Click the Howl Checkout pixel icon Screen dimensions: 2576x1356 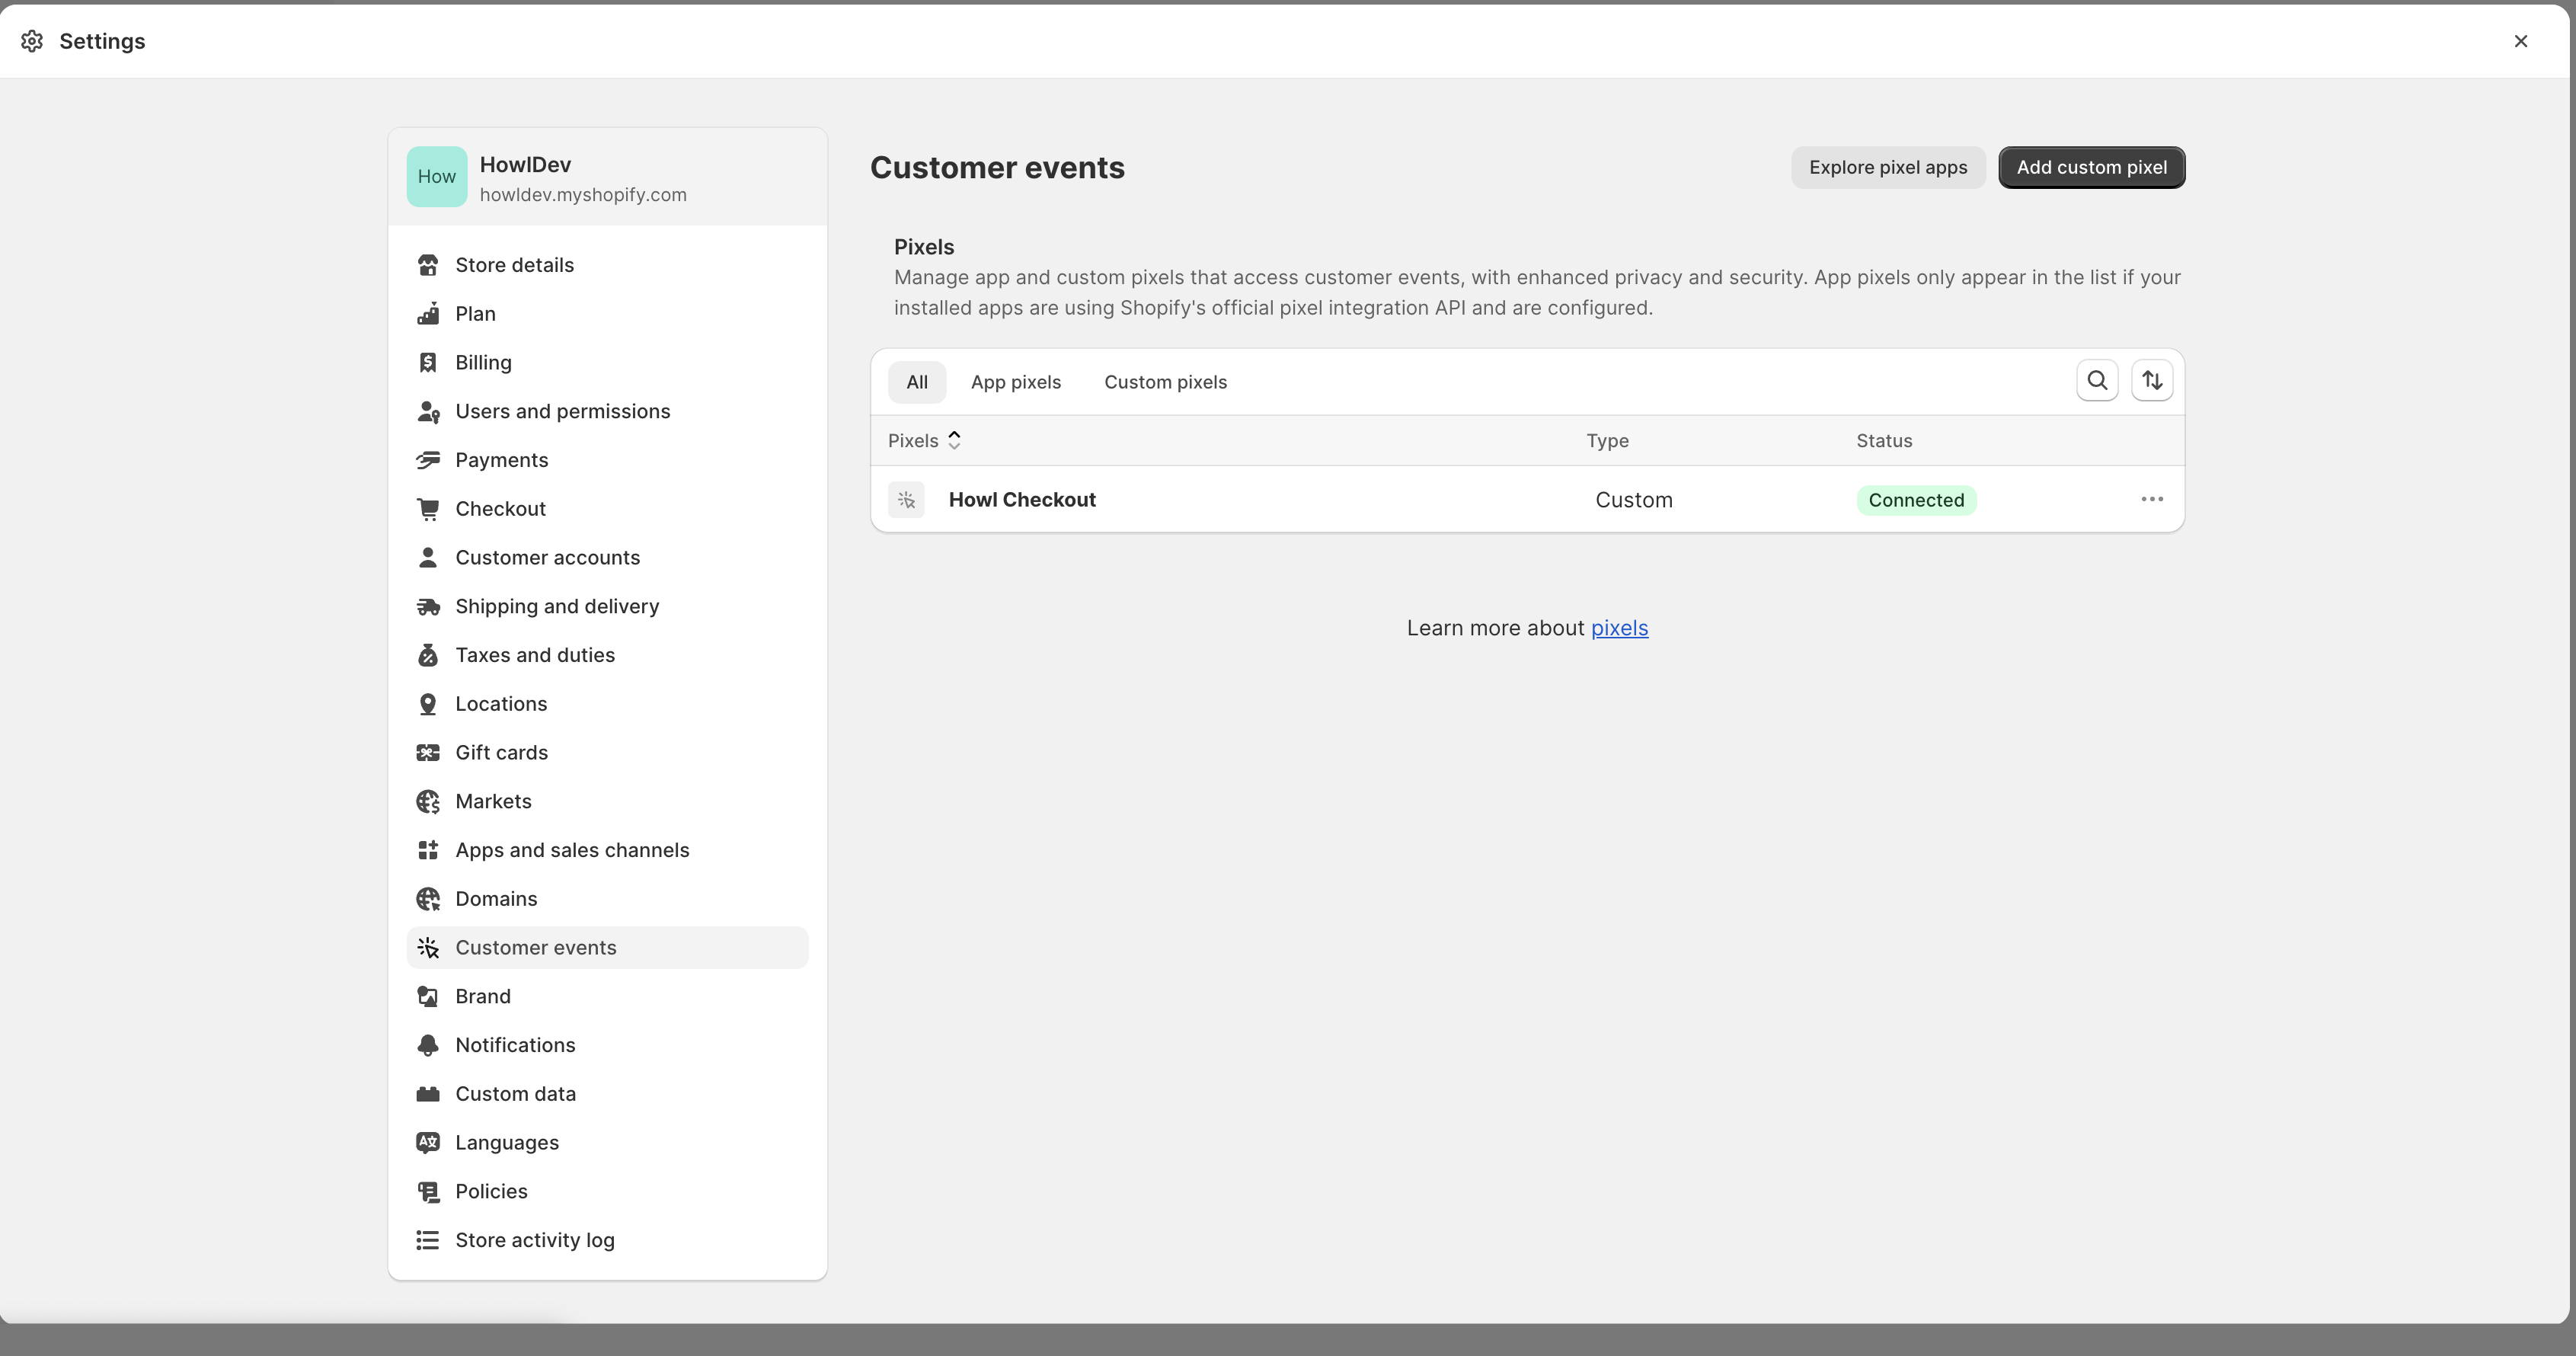[906, 500]
